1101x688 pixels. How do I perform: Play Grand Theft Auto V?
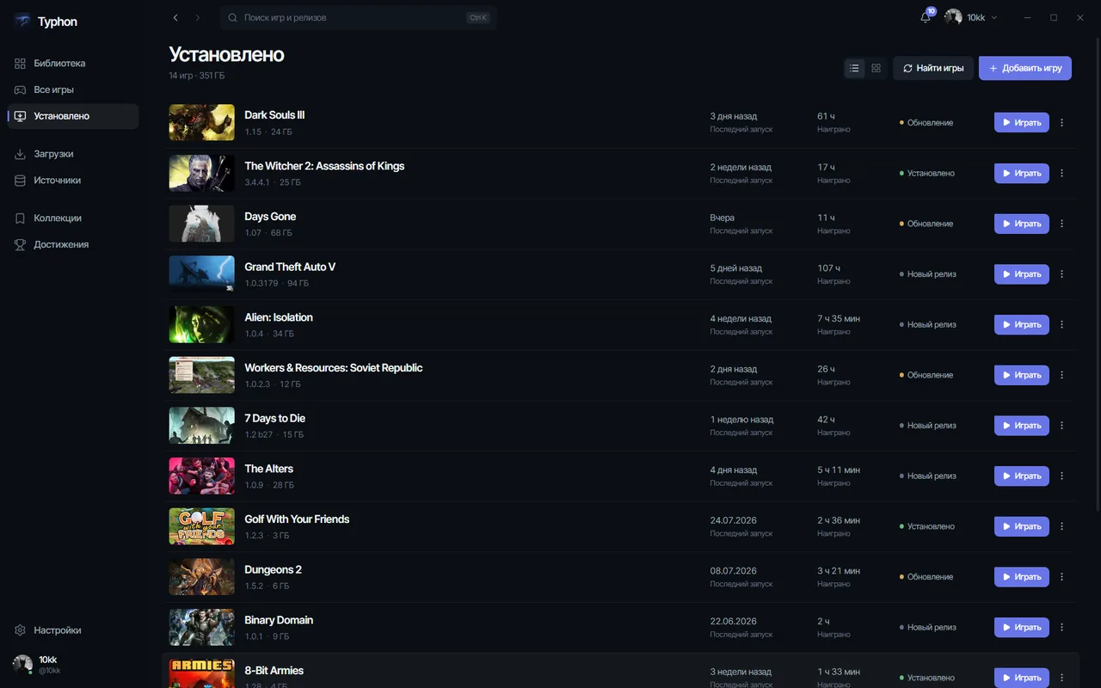point(1022,274)
